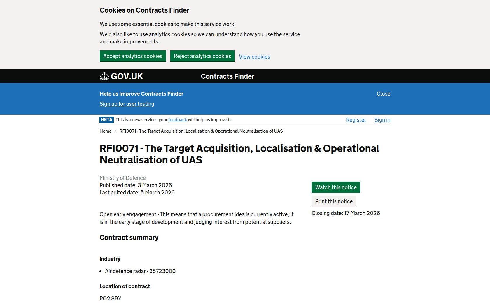Go to the Register page
The height and width of the screenshot is (306, 490).
point(356,120)
